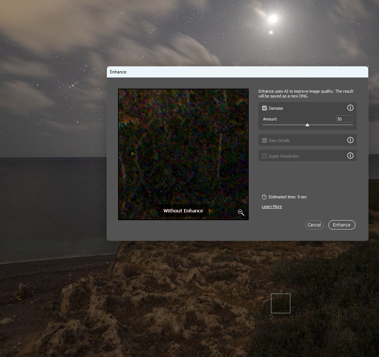Open the Learn More link
Image resolution: width=379 pixels, height=357 pixels.
click(272, 206)
